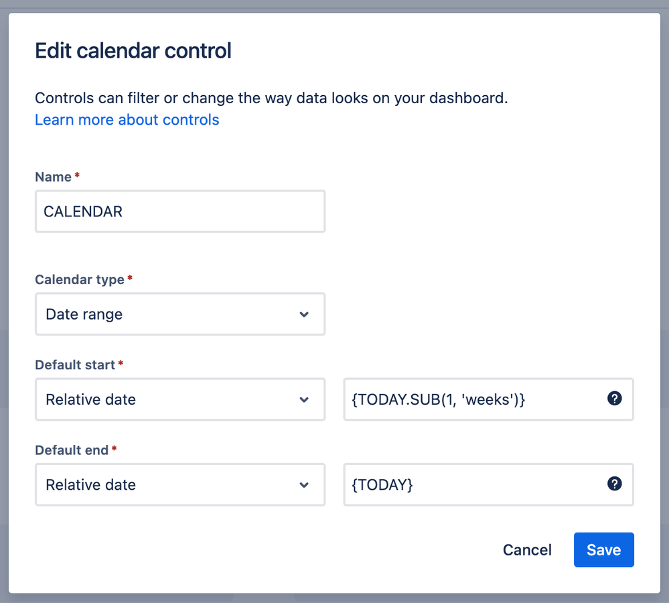Expand the Default start Relative date dropdown
The image size is (669, 603).
click(x=179, y=399)
